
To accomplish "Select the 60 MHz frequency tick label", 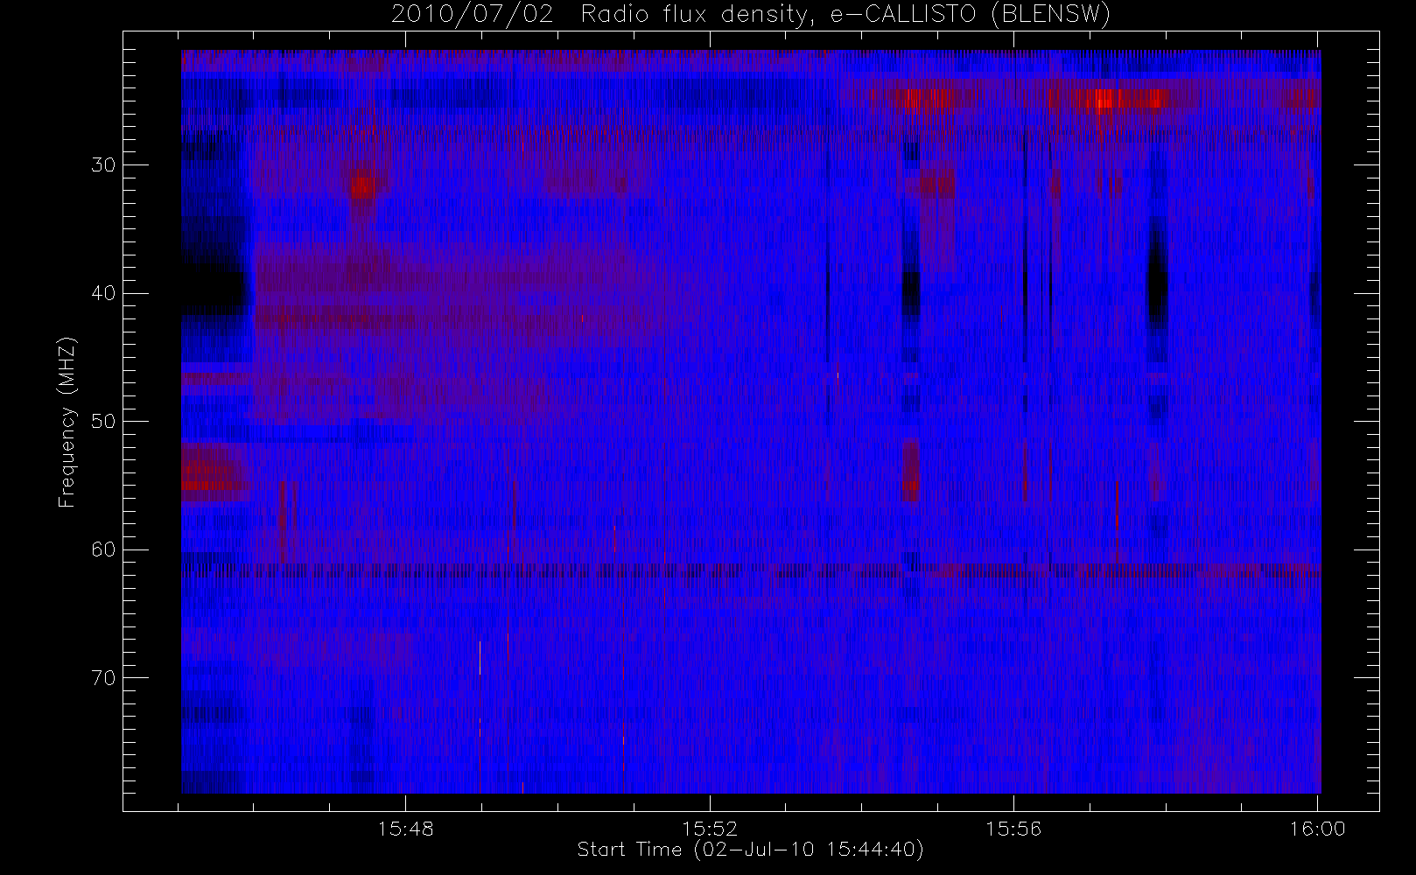I will click(x=103, y=549).
